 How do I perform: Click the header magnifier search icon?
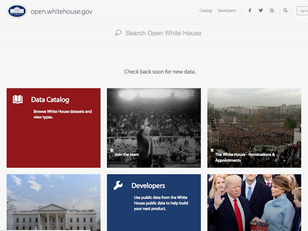coord(285,11)
